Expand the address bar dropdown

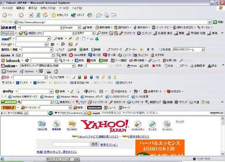(209, 22)
